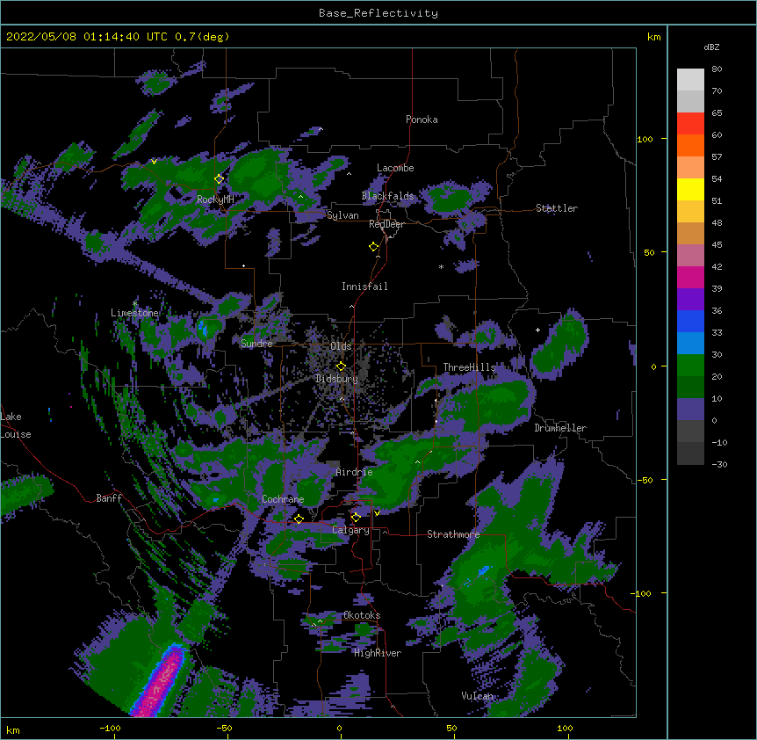Click the white asterisk marker east of Innisfail
The image size is (757, 740).
441,266
